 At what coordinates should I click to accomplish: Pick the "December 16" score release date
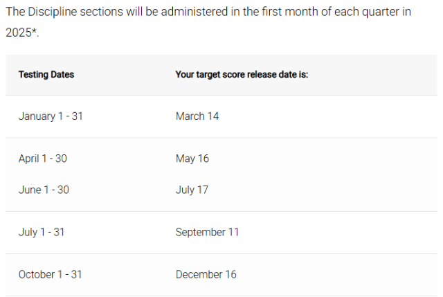click(206, 274)
